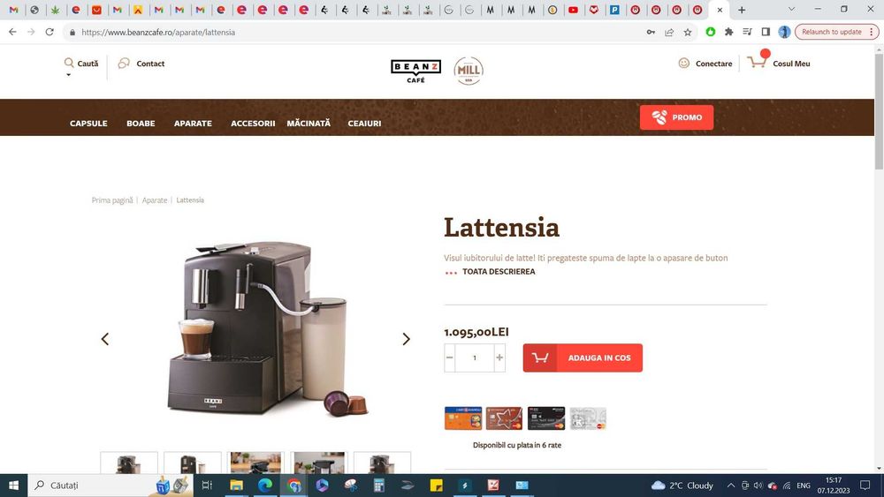The image size is (884, 497).
Task: Open the ACCESORII menu item
Action: tap(253, 124)
